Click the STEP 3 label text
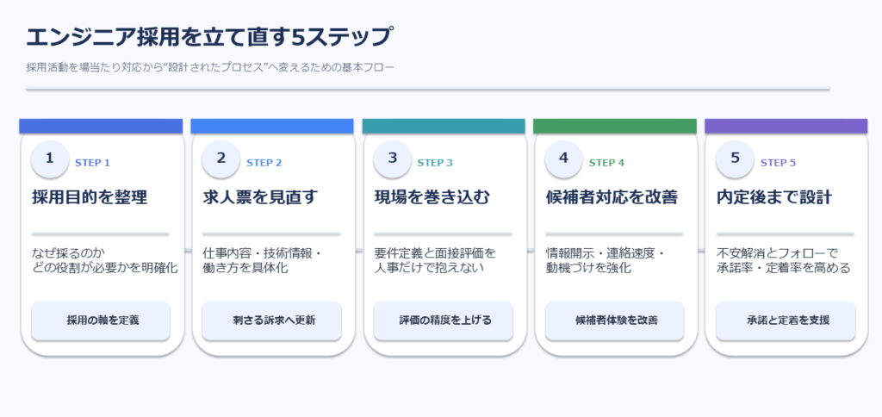The height and width of the screenshot is (417, 882). click(x=435, y=162)
